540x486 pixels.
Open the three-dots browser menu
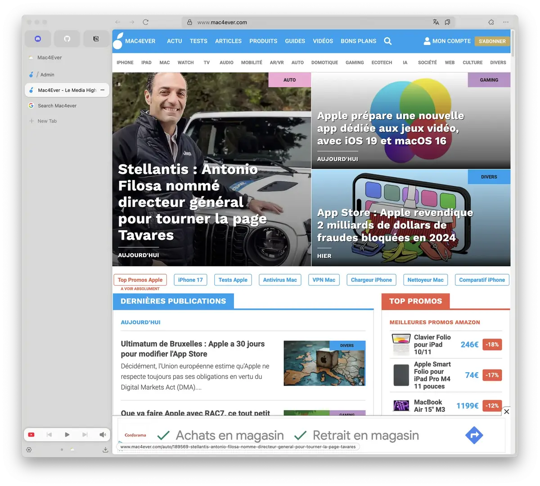[506, 22]
